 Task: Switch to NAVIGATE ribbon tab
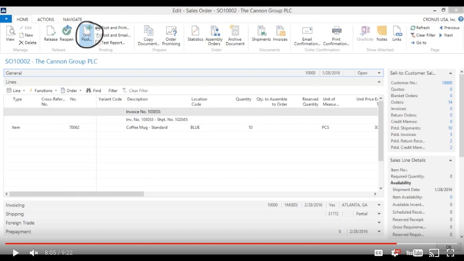pyautogui.click(x=72, y=19)
